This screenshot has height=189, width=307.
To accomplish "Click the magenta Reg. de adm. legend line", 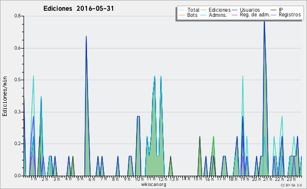I will click(234, 15).
